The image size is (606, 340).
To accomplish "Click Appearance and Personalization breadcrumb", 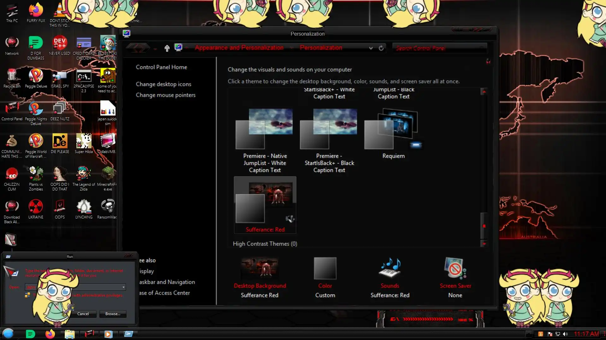I will tap(239, 48).
